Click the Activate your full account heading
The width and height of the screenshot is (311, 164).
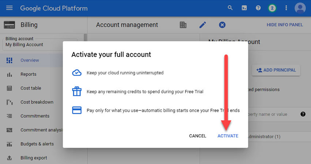[111, 55]
